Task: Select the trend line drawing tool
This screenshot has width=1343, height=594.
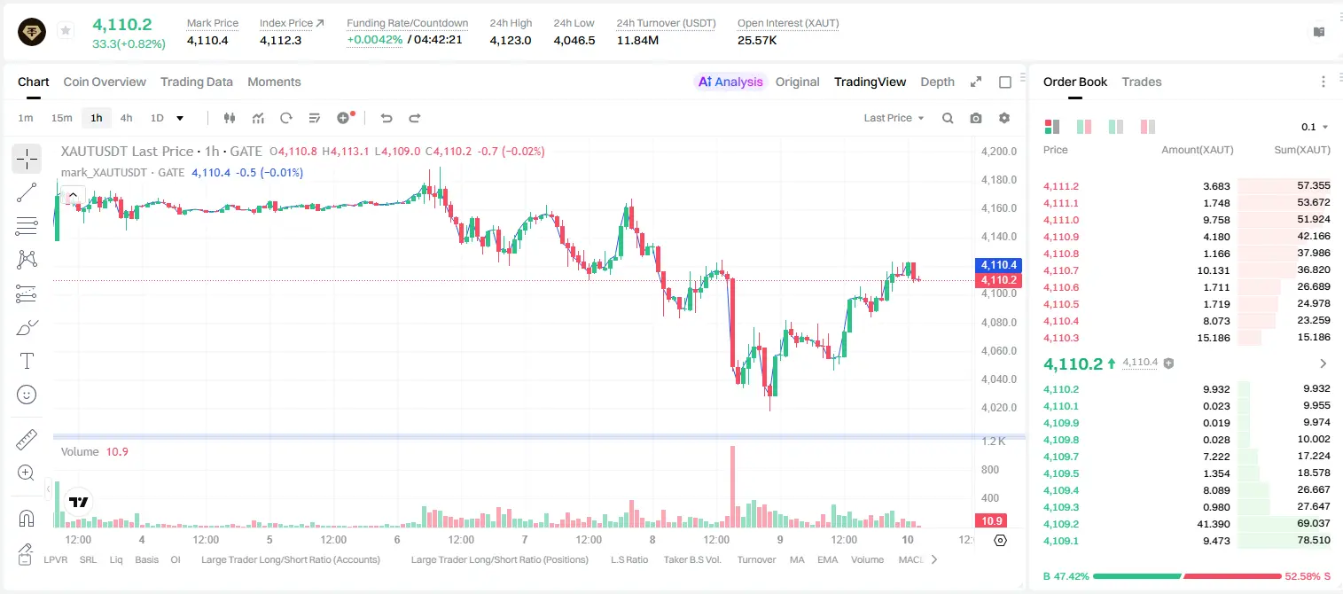Action: coord(27,192)
